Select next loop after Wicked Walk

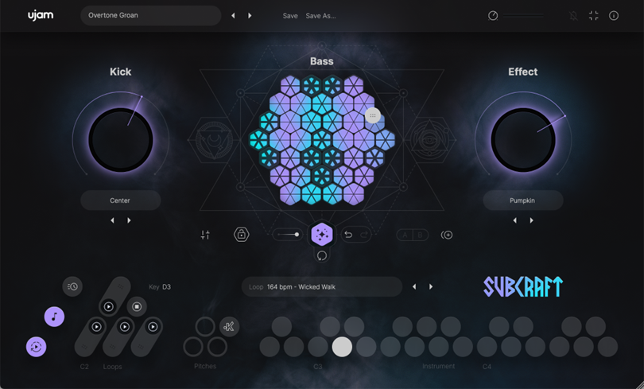pos(431,286)
